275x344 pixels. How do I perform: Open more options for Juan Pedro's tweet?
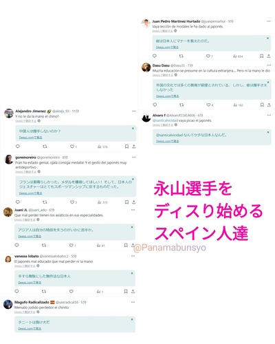tap(269, 21)
